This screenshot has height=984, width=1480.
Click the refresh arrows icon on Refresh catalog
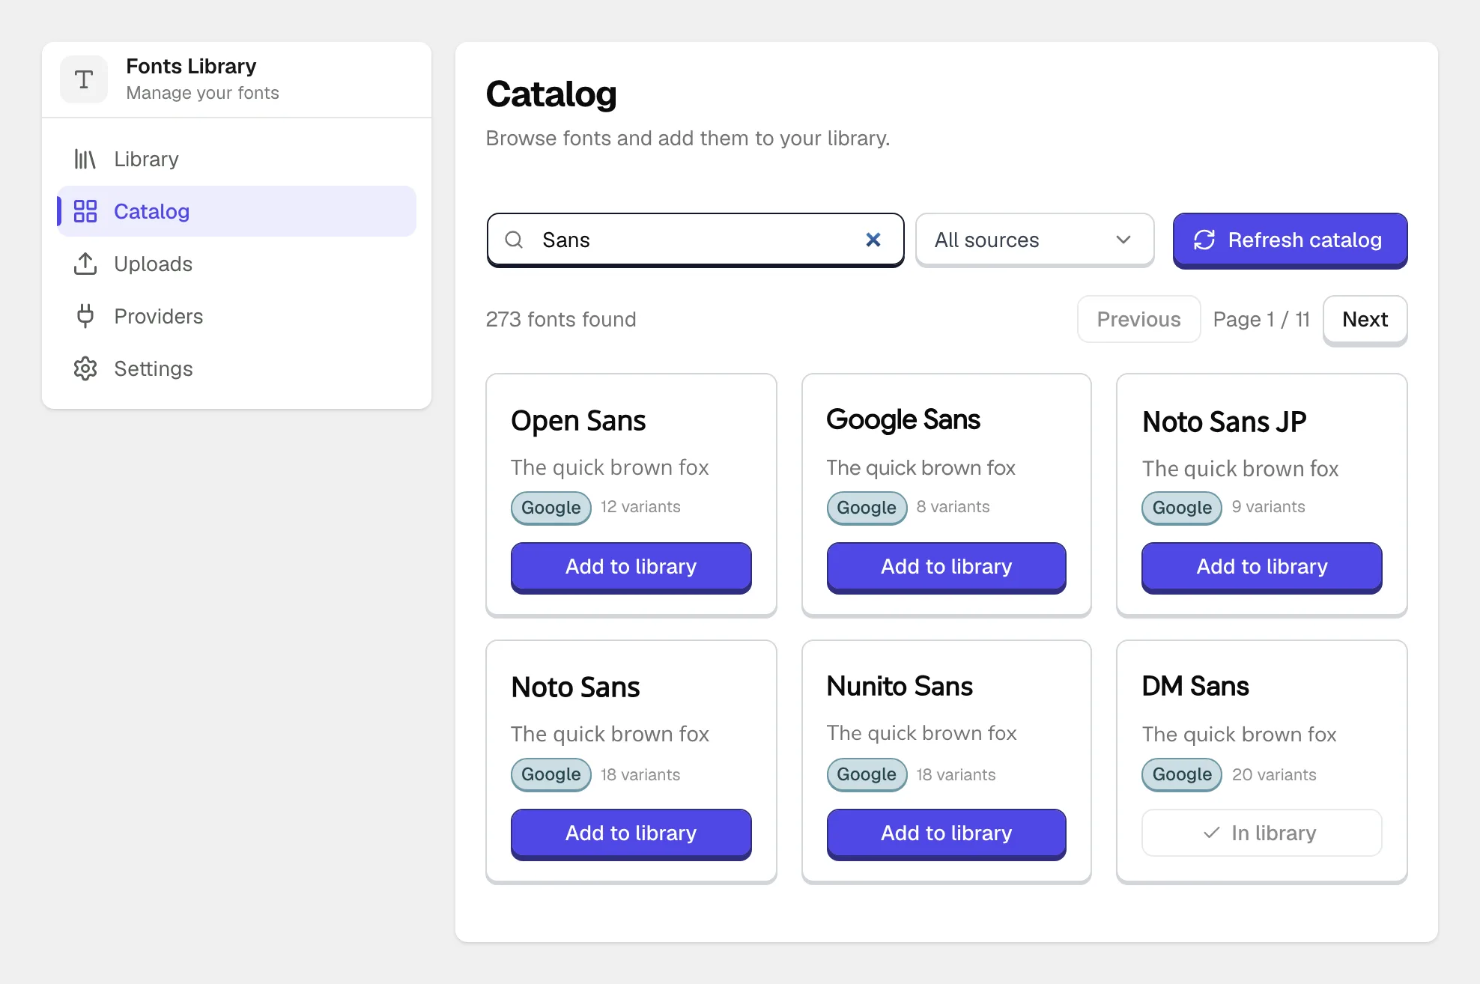point(1204,240)
